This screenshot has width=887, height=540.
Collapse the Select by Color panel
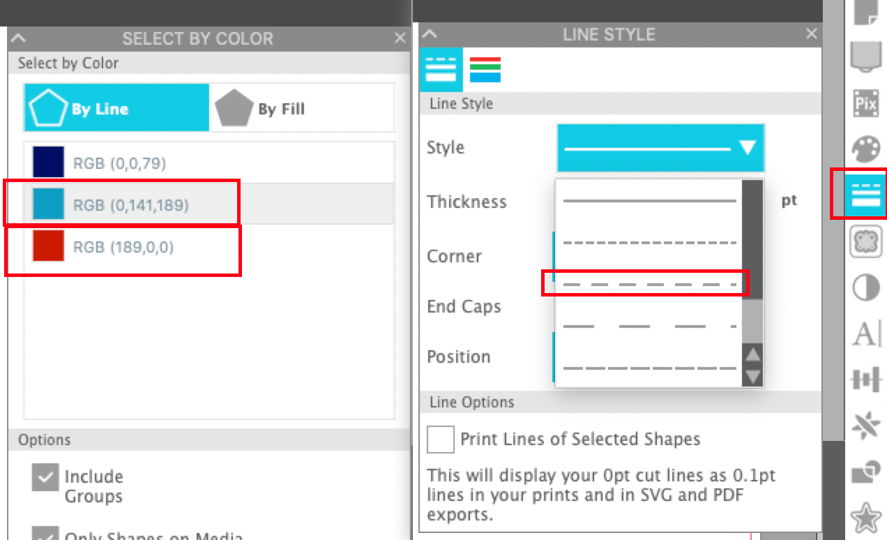[19, 38]
